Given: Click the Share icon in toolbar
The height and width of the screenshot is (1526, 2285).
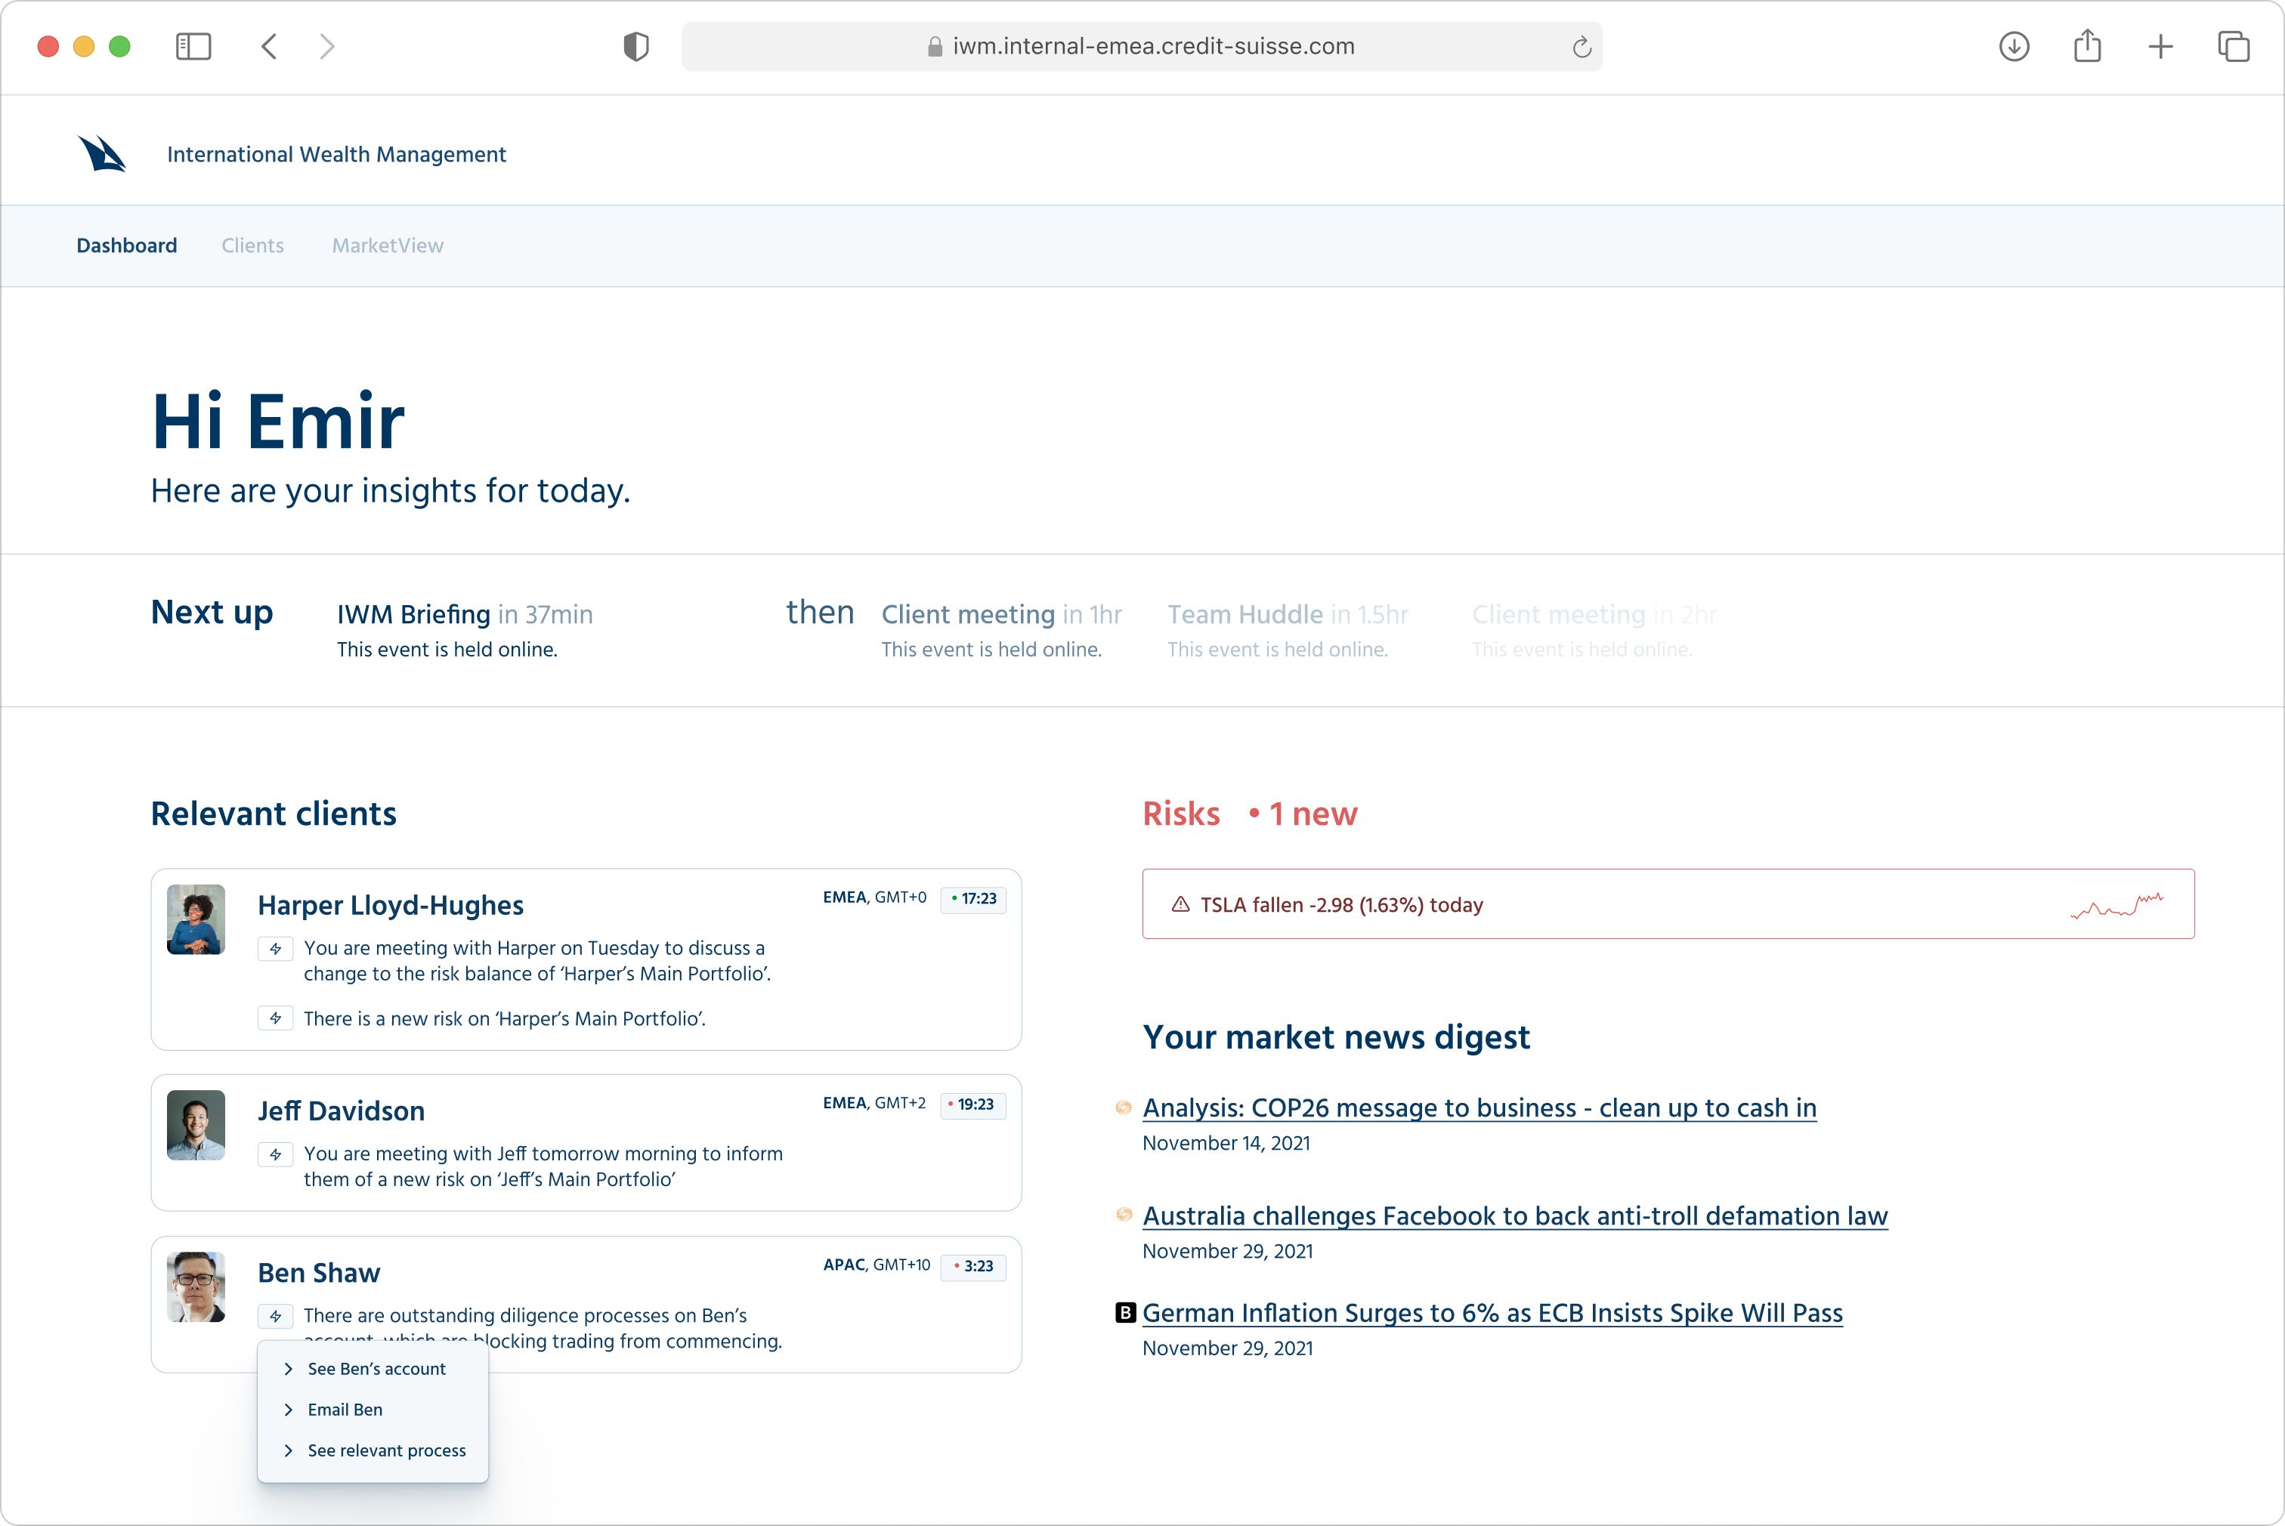Looking at the screenshot, I should click(2086, 46).
